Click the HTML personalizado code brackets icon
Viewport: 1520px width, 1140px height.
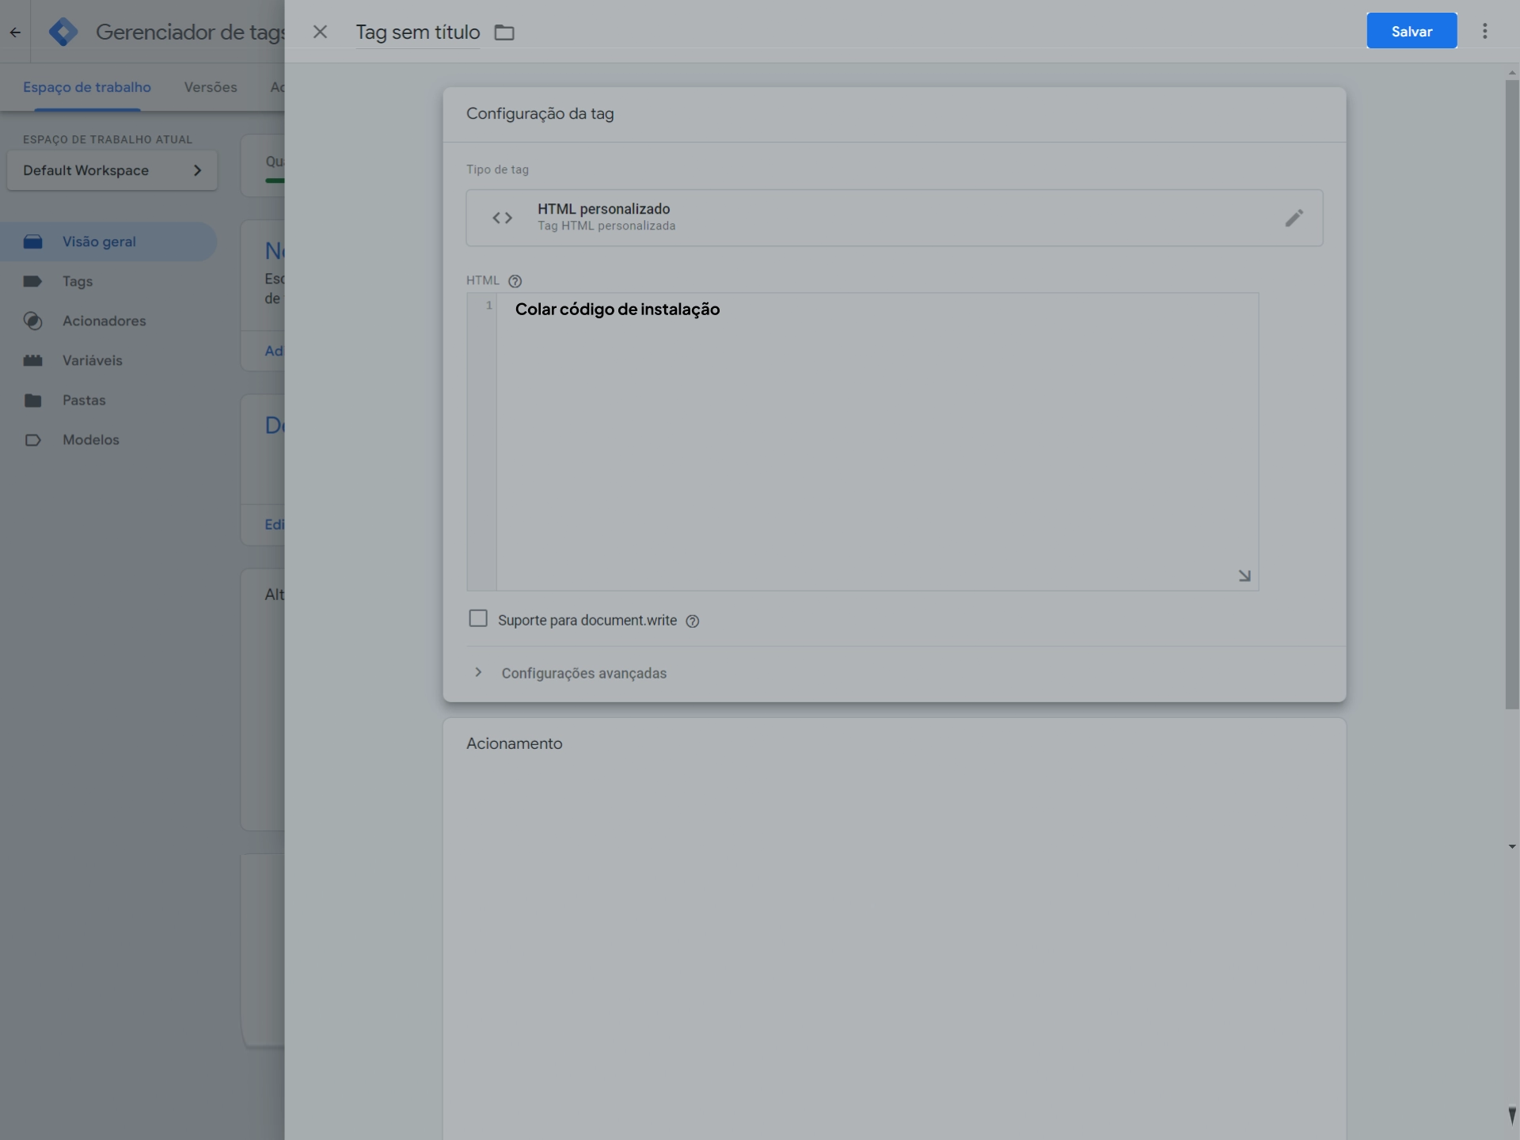pyautogui.click(x=502, y=218)
